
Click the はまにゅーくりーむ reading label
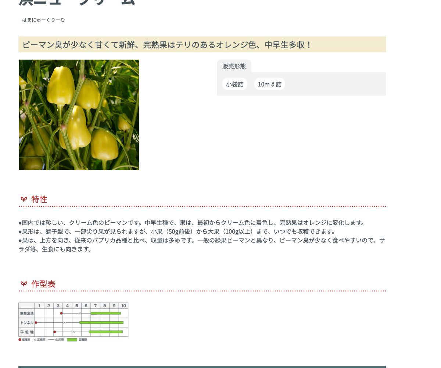tap(43, 20)
